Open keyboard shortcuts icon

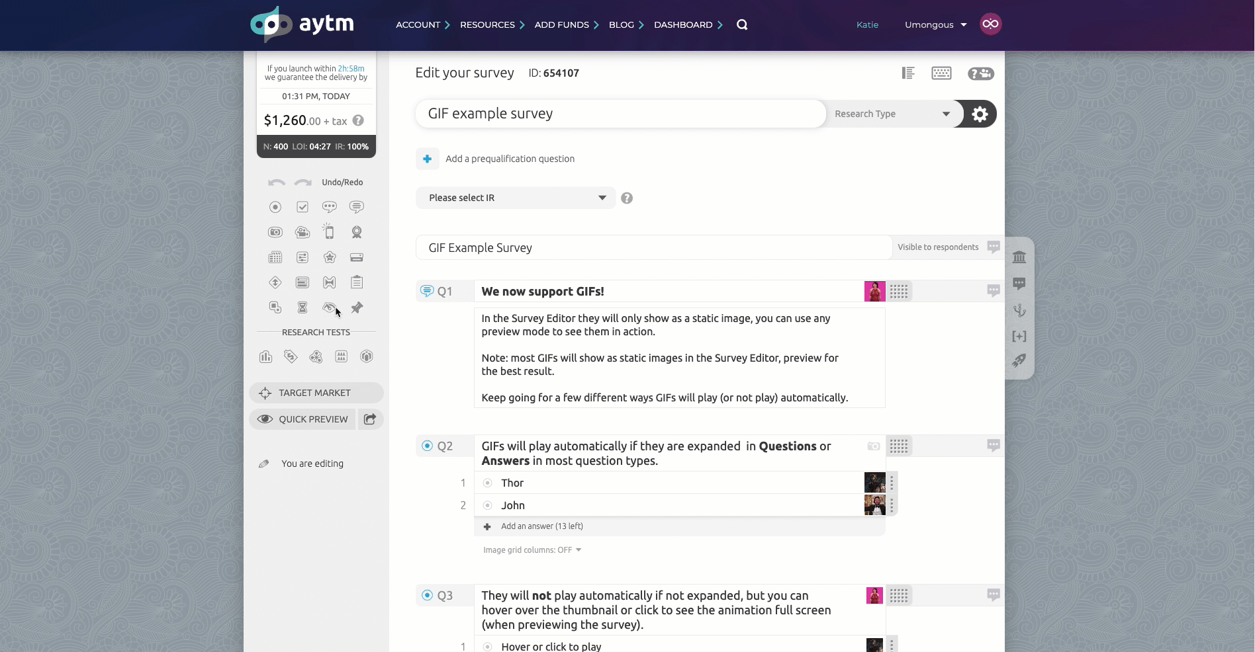(x=941, y=73)
